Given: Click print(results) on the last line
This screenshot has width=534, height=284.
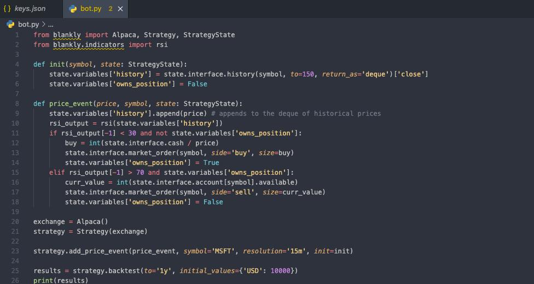Looking at the screenshot, I should (x=61, y=280).
